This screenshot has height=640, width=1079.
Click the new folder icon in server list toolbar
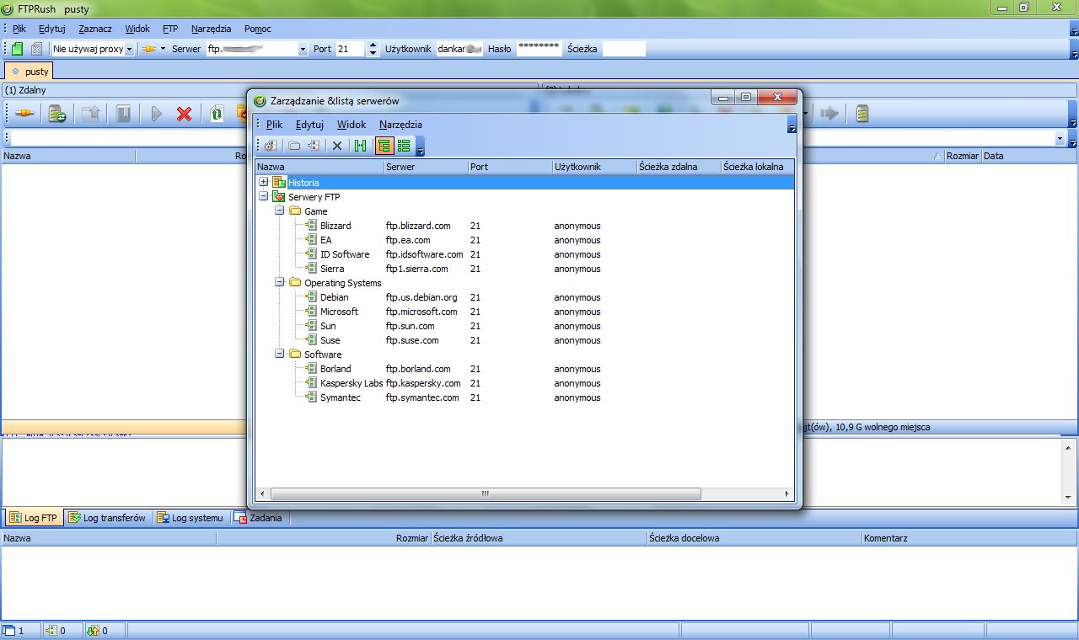pos(294,146)
